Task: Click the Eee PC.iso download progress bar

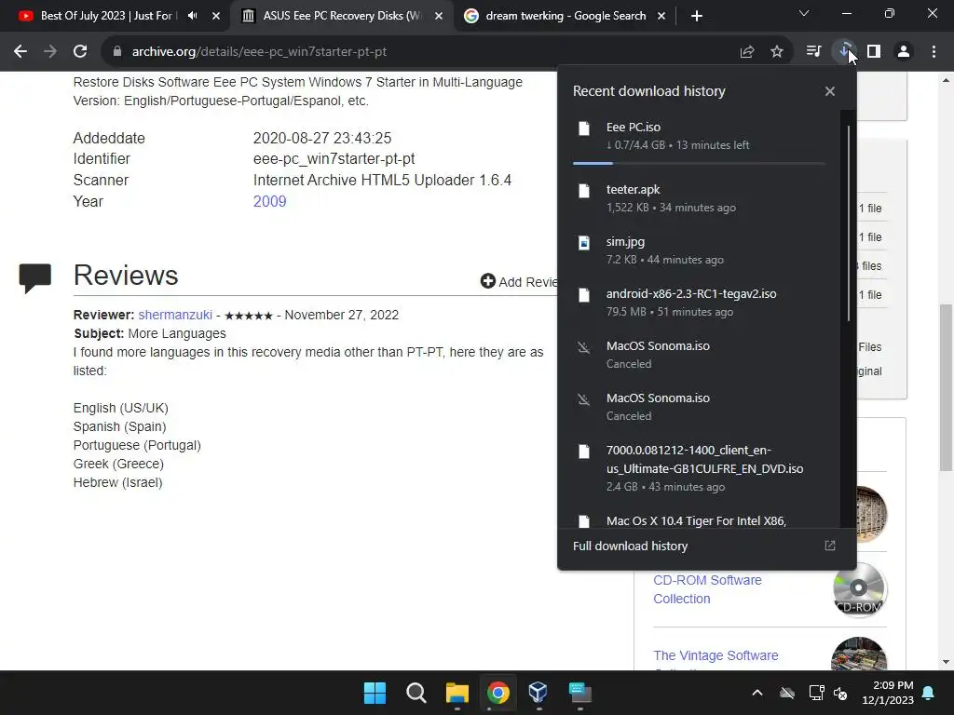Action: (699, 163)
